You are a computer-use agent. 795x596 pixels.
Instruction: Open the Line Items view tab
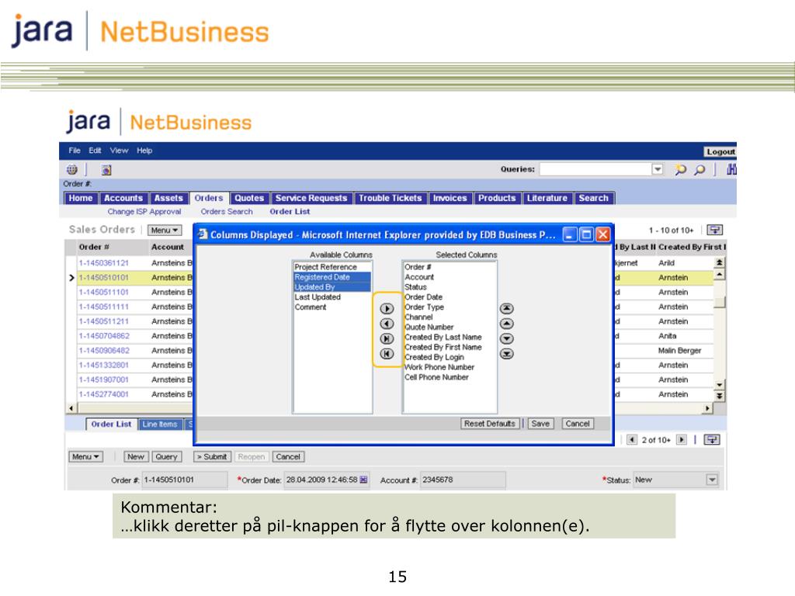(160, 424)
